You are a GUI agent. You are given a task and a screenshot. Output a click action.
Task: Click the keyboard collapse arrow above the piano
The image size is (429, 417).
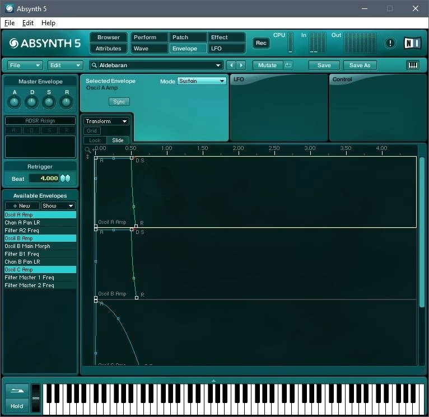pyautogui.click(x=214, y=381)
